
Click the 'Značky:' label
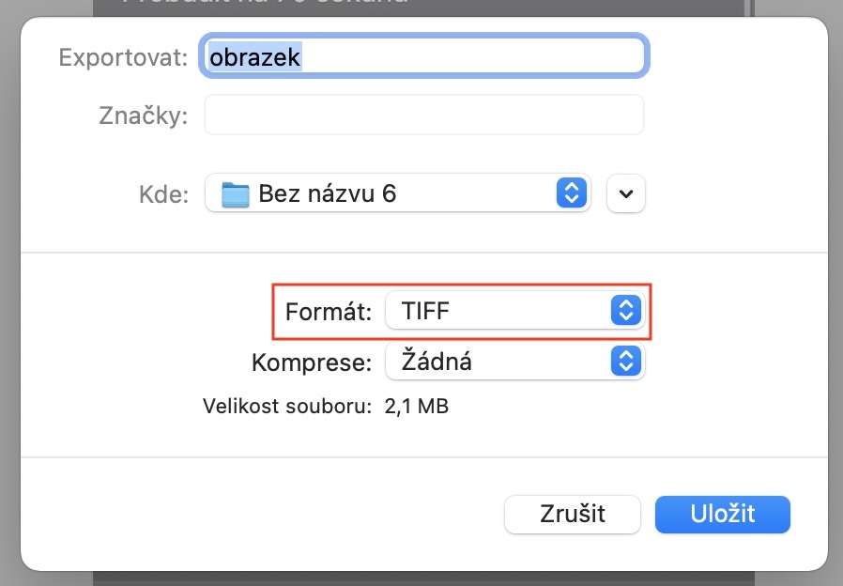pos(144,116)
